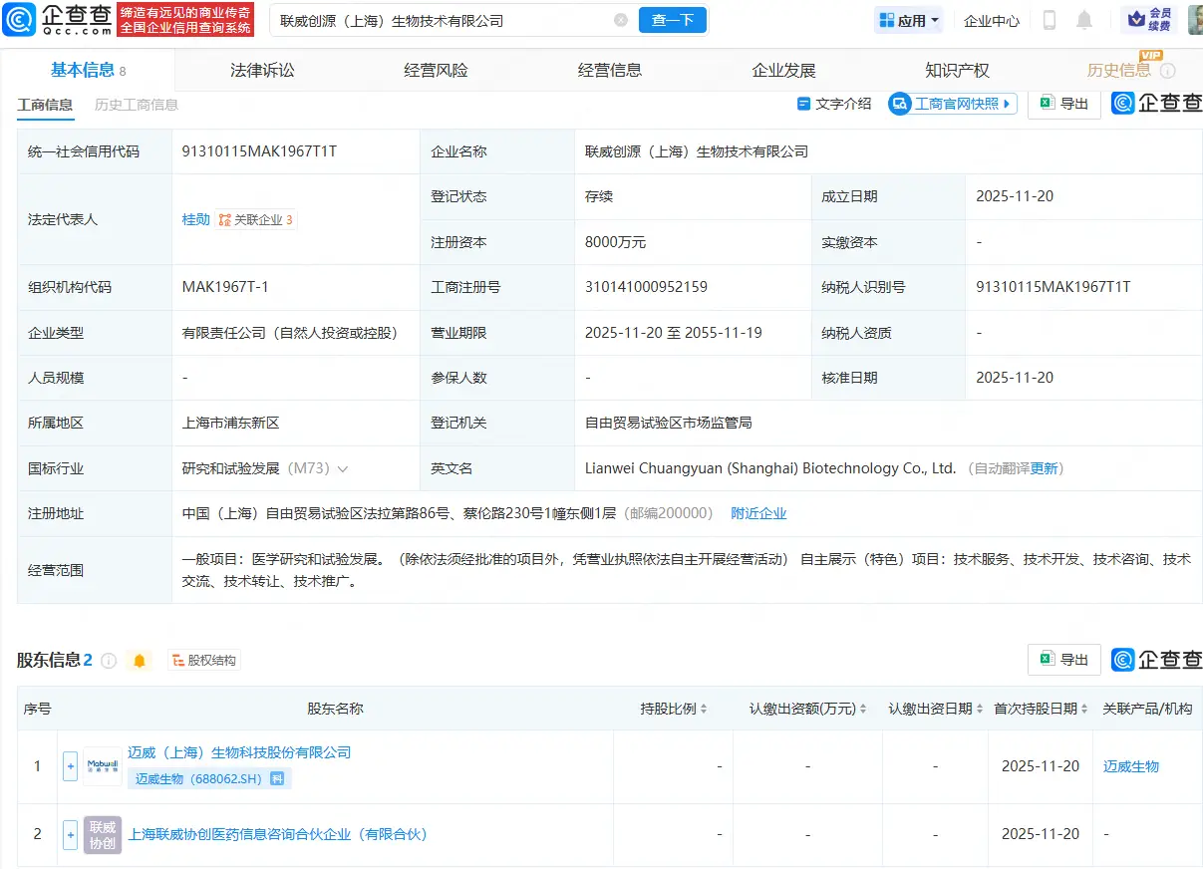The height and width of the screenshot is (869, 1203).
Task: Toggle monitoring bell beside 股东信息 heading
Action: pos(140,660)
